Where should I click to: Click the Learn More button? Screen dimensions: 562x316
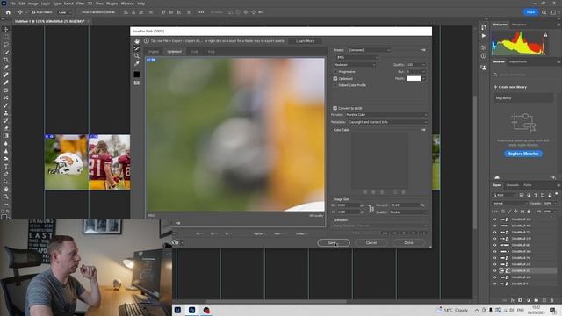click(305, 41)
